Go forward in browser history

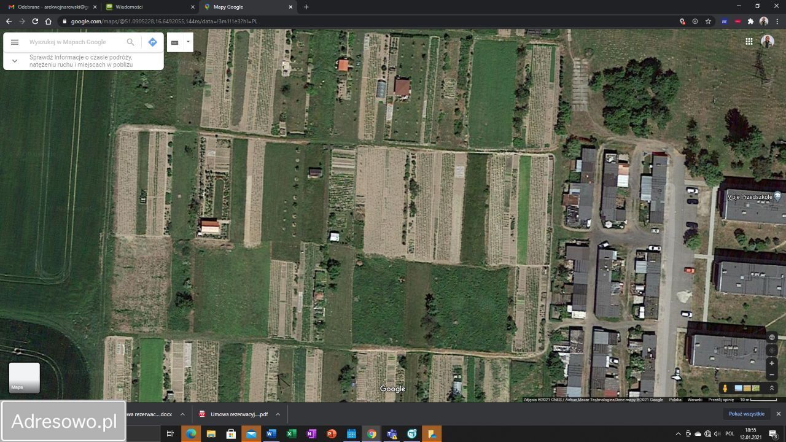22,21
